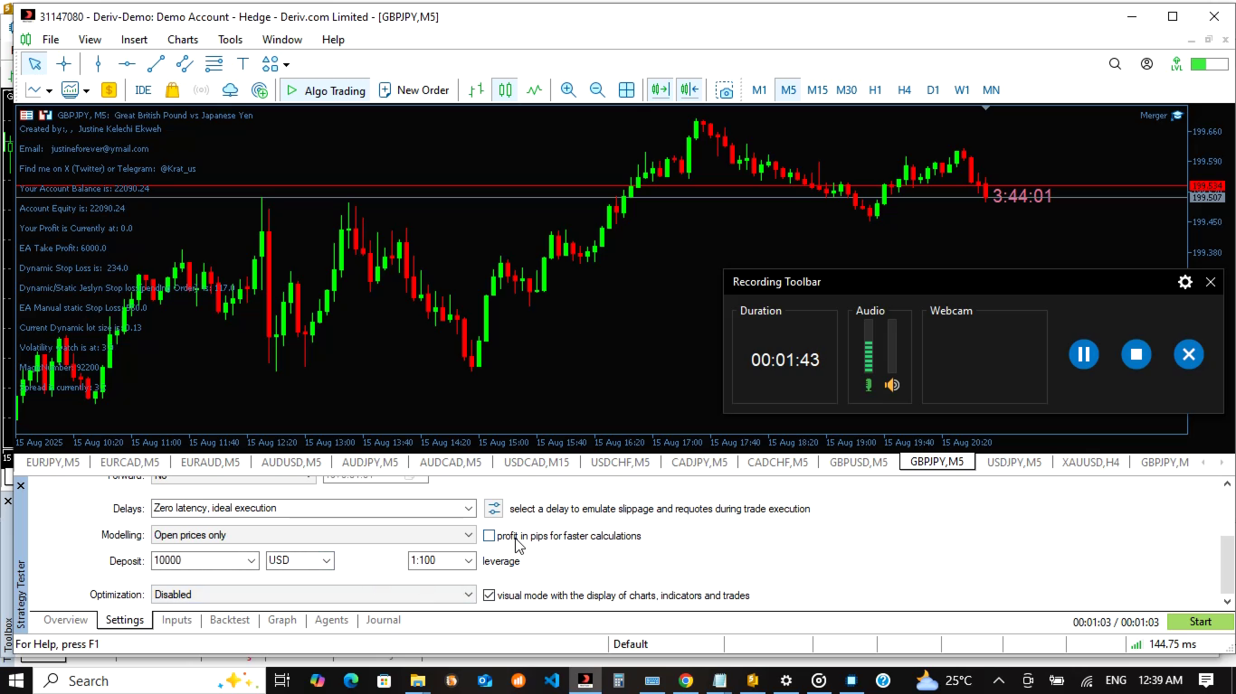Open the Tools menu
1236x694 pixels.
click(230, 40)
